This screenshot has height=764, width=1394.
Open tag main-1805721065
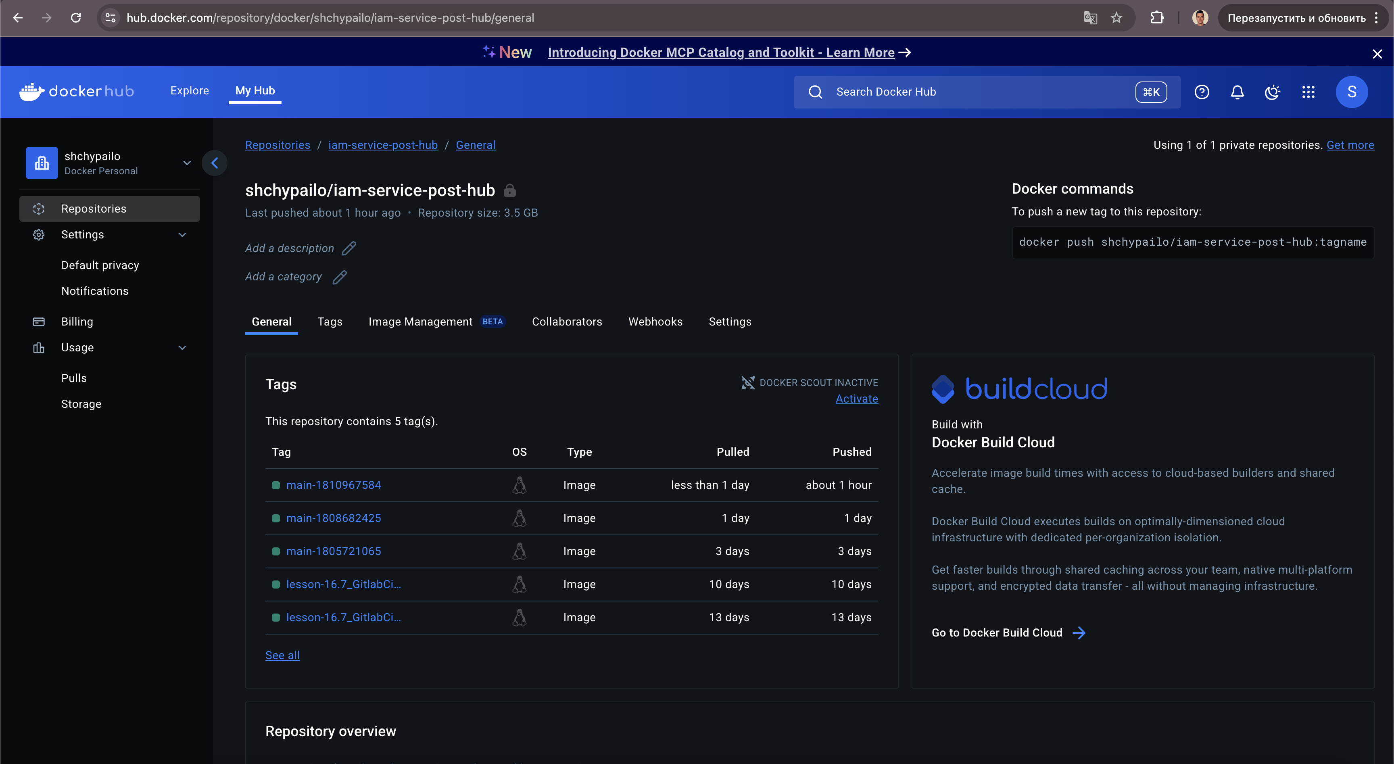[x=333, y=551]
